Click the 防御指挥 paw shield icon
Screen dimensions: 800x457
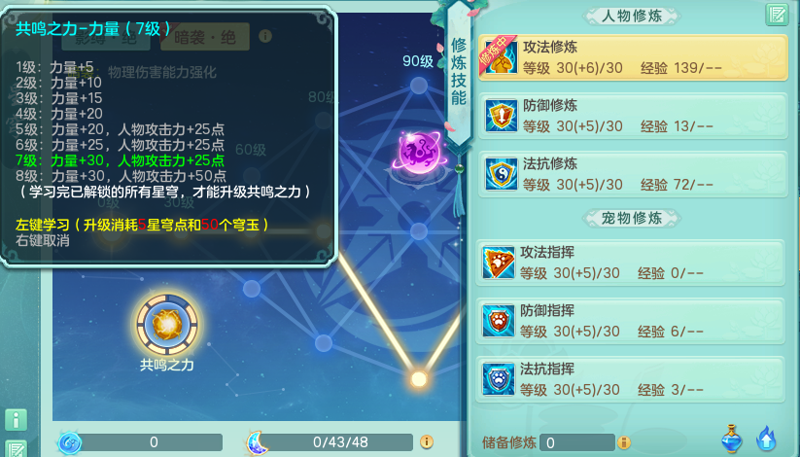[x=499, y=321]
